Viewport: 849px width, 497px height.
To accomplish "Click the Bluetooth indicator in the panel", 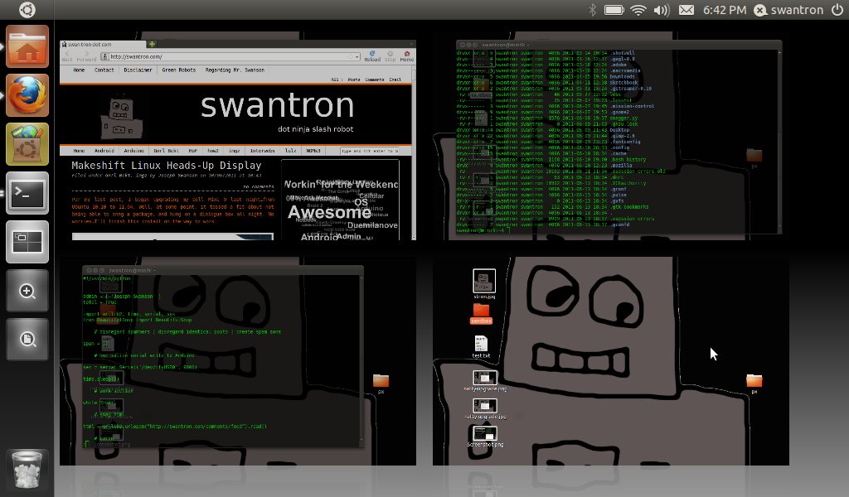I will pos(590,11).
